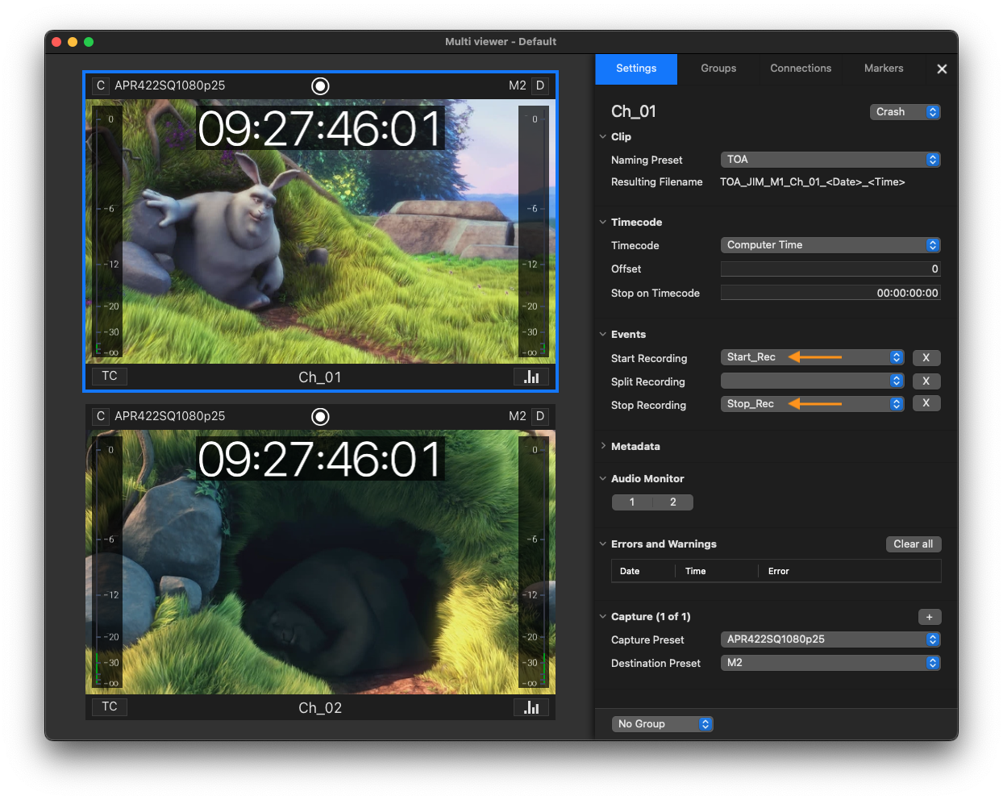This screenshot has height=800, width=1003.
Task: Click the Error column header
Action: point(778,571)
